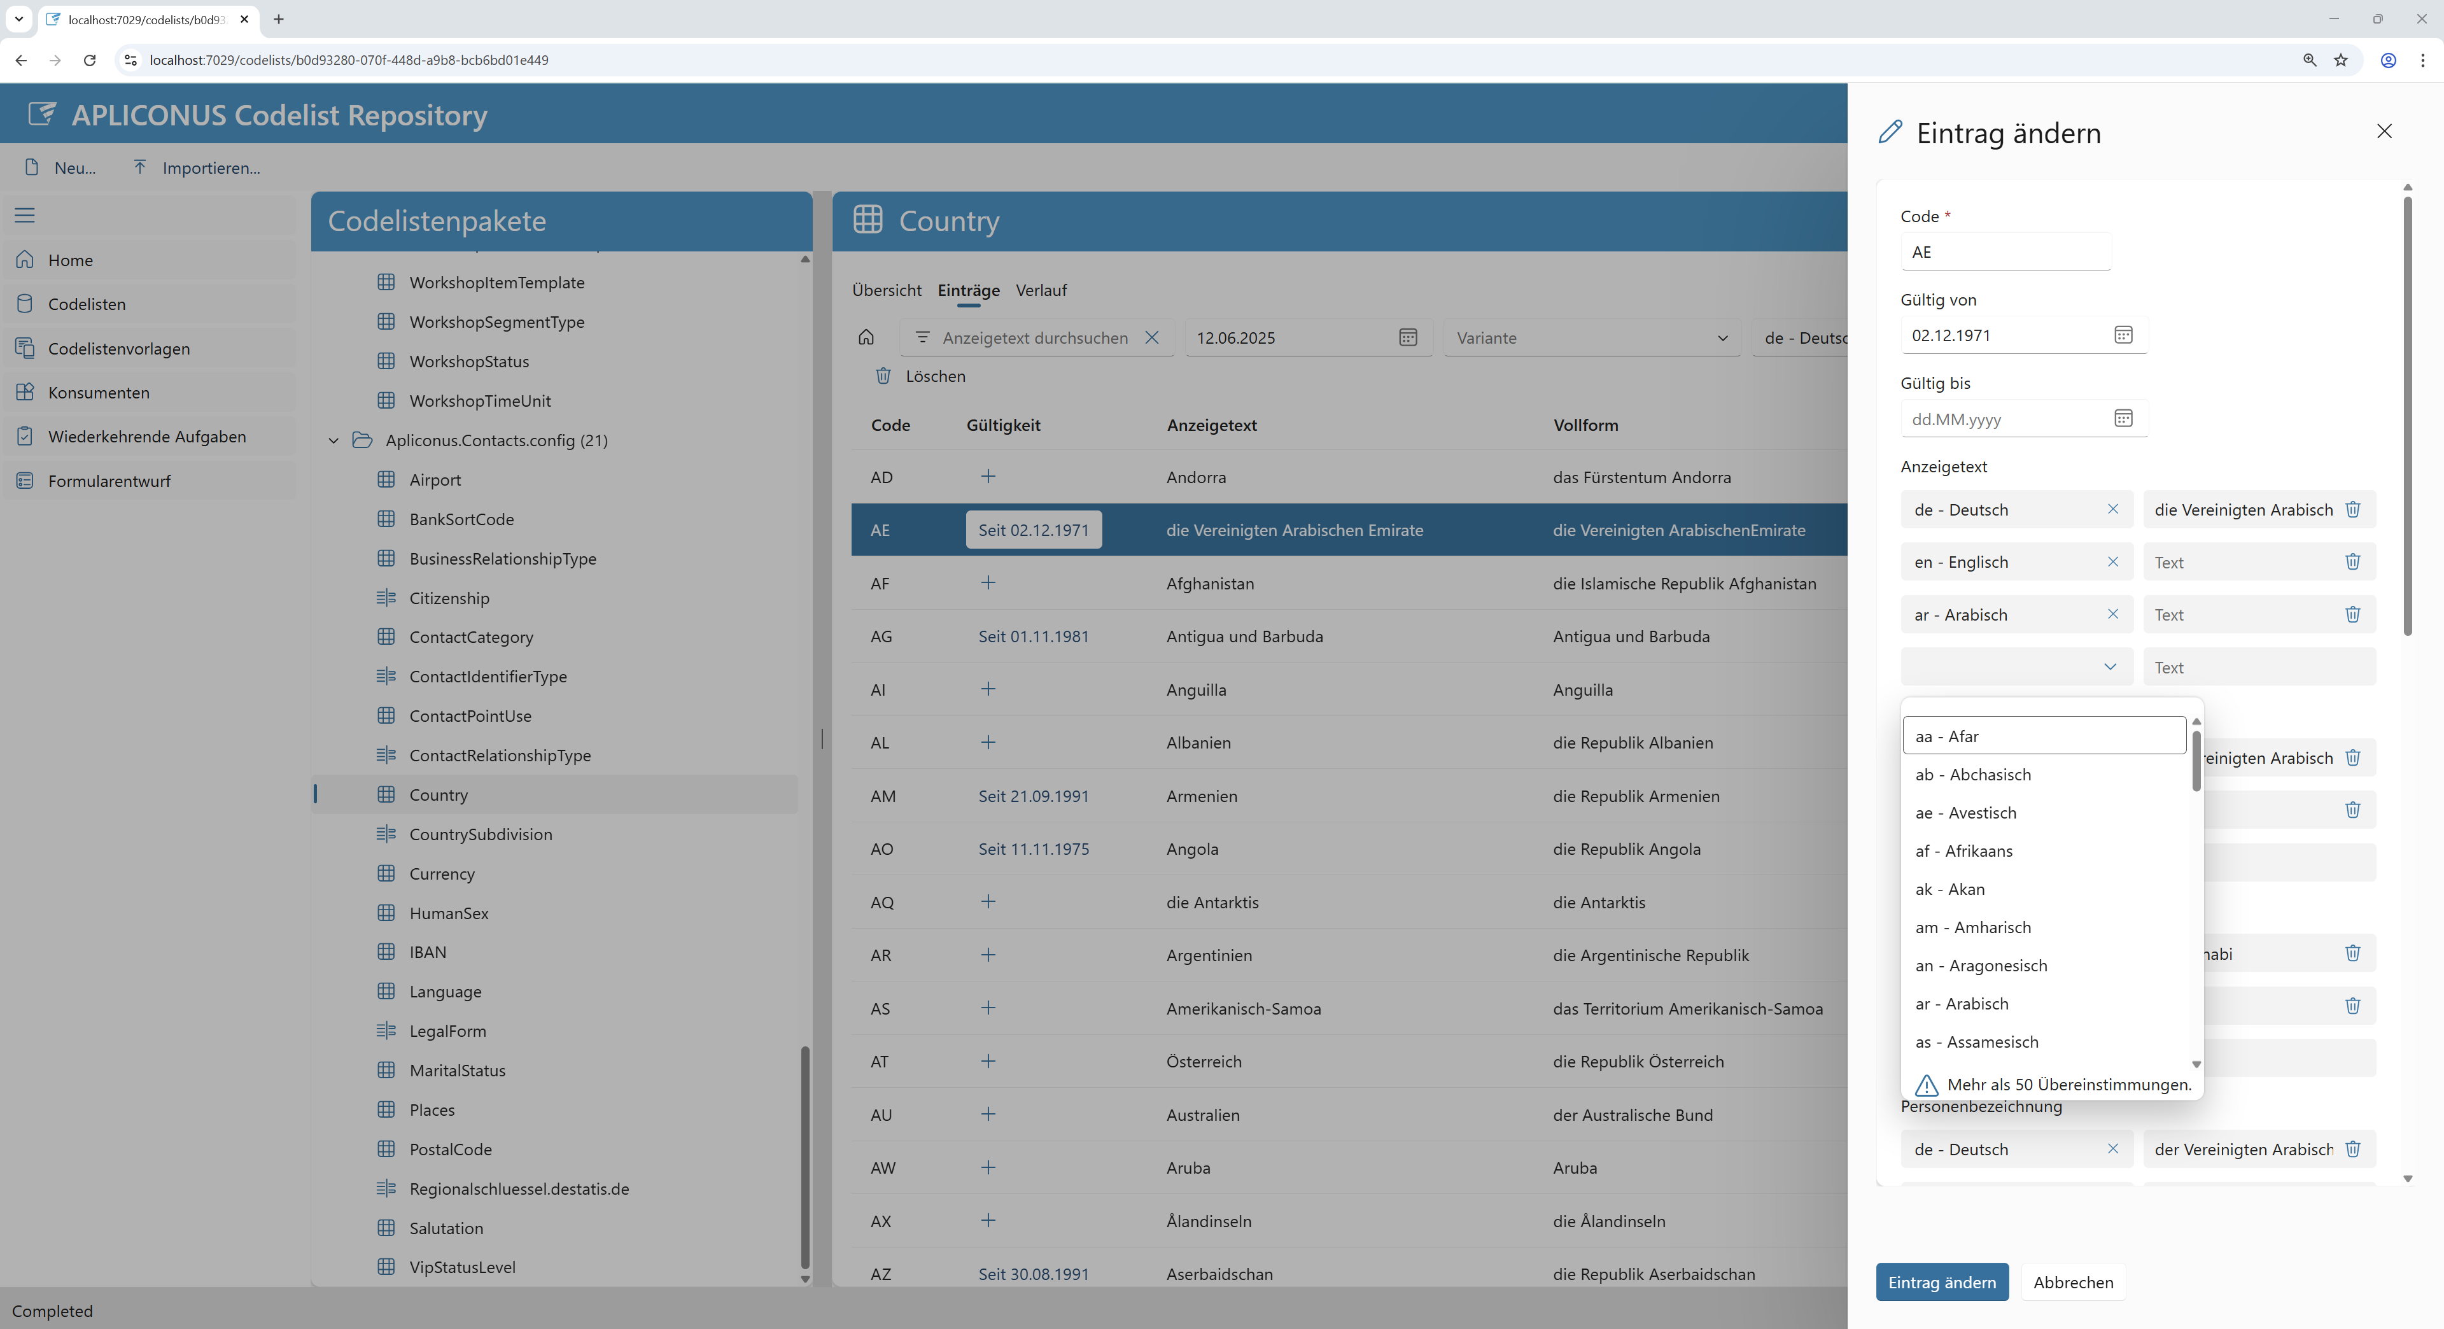Click the Abbrechen button
Image resolution: width=2444 pixels, height=1329 pixels.
click(2073, 1283)
